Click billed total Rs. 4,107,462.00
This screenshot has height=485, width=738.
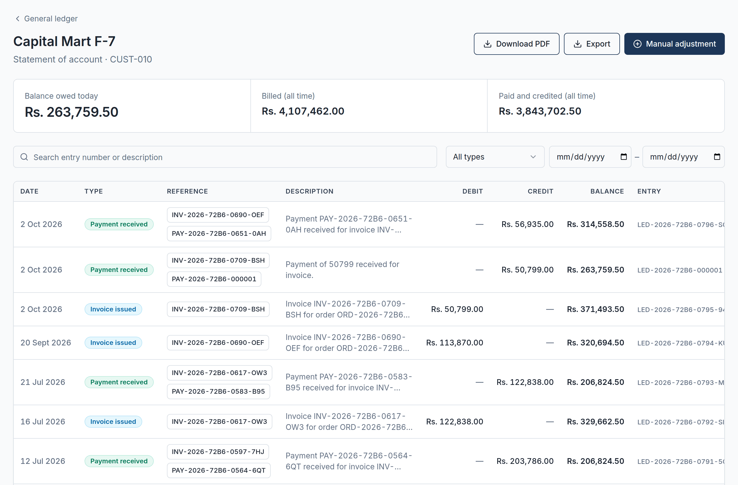(x=303, y=111)
